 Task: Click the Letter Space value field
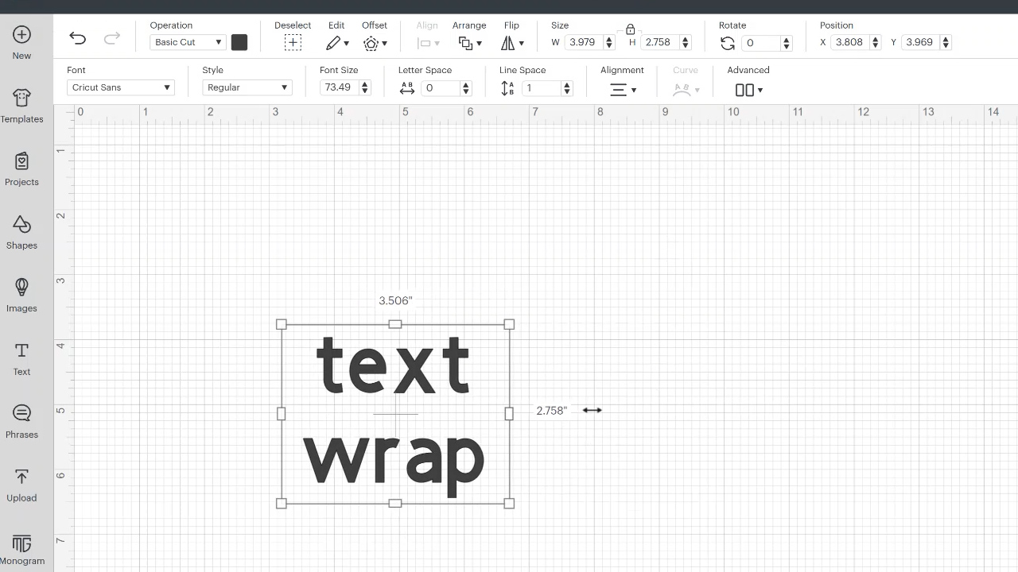pyautogui.click(x=440, y=88)
